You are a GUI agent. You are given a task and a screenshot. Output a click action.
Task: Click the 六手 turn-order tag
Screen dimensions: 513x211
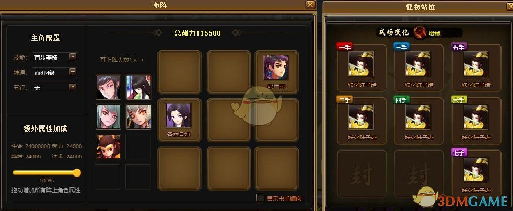(459, 100)
